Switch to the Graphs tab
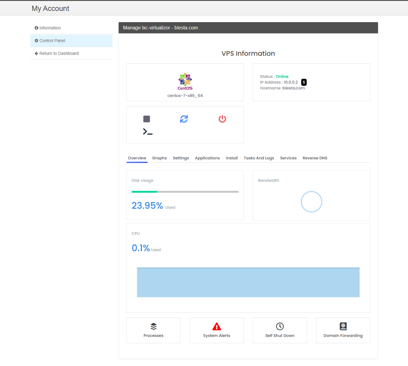Screen dimensions: 408x366 coord(159,158)
